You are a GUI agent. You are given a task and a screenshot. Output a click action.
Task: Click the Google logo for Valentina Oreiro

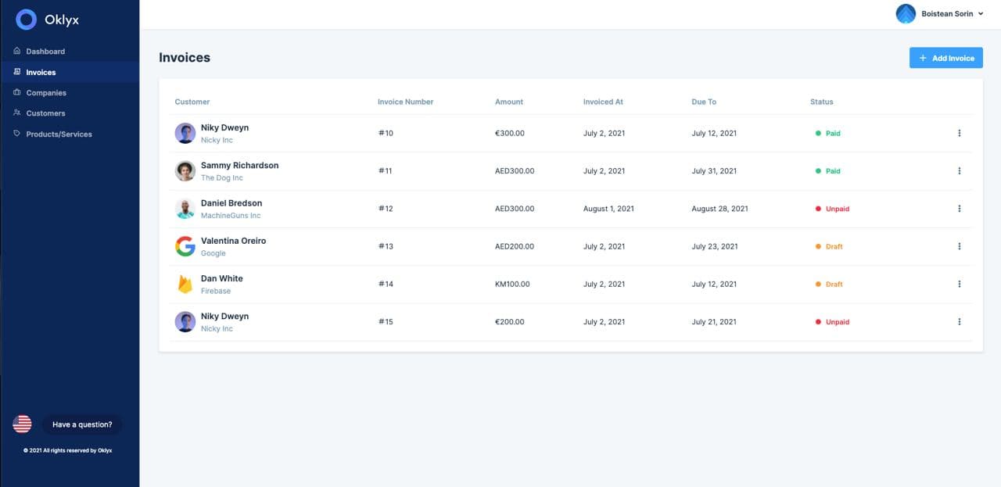(x=185, y=246)
